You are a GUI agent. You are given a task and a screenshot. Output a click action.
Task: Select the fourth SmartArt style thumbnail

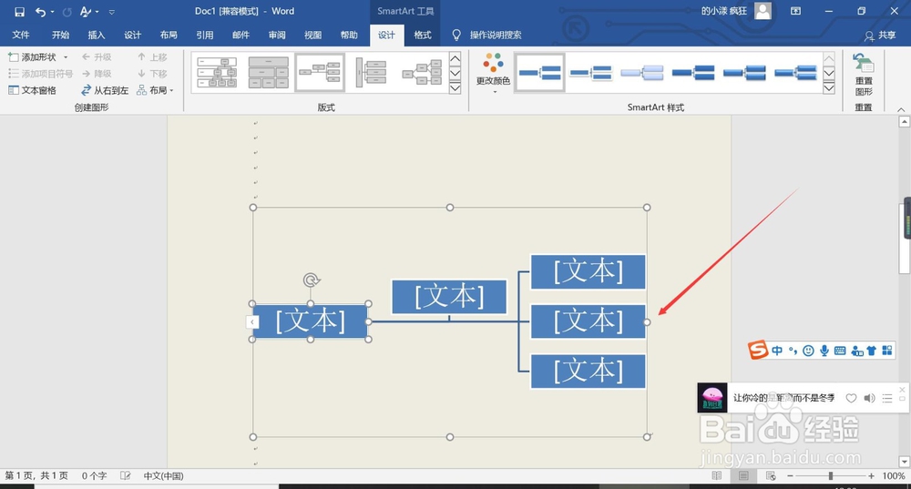[693, 73]
